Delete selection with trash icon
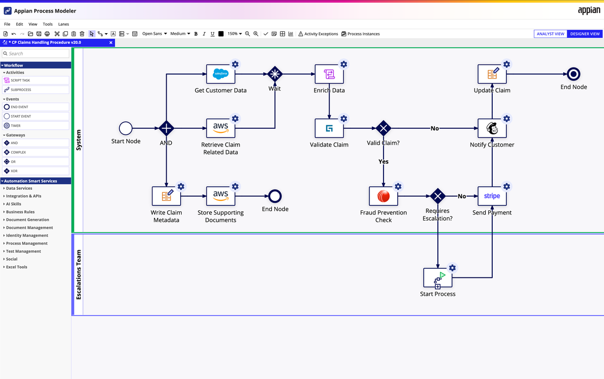This screenshot has width=604, height=379. tap(82, 34)
